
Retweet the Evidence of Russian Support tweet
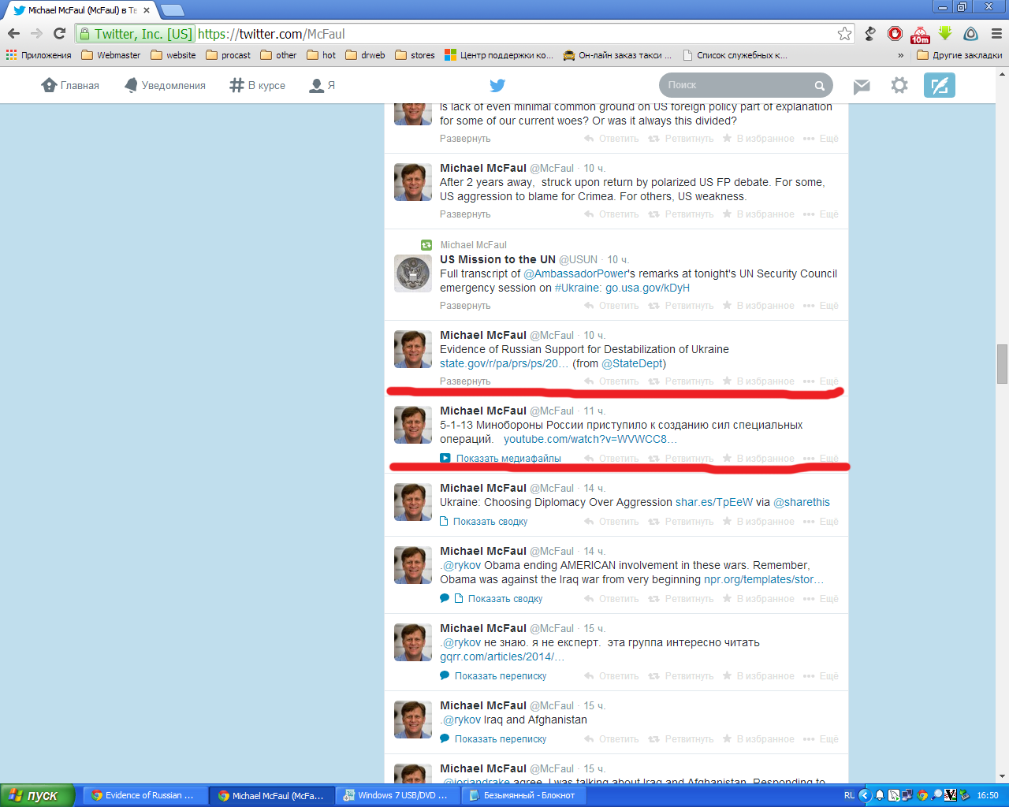tap(681, 381)
